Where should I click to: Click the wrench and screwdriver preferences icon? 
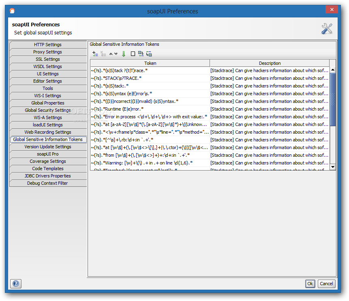point(327,29)
